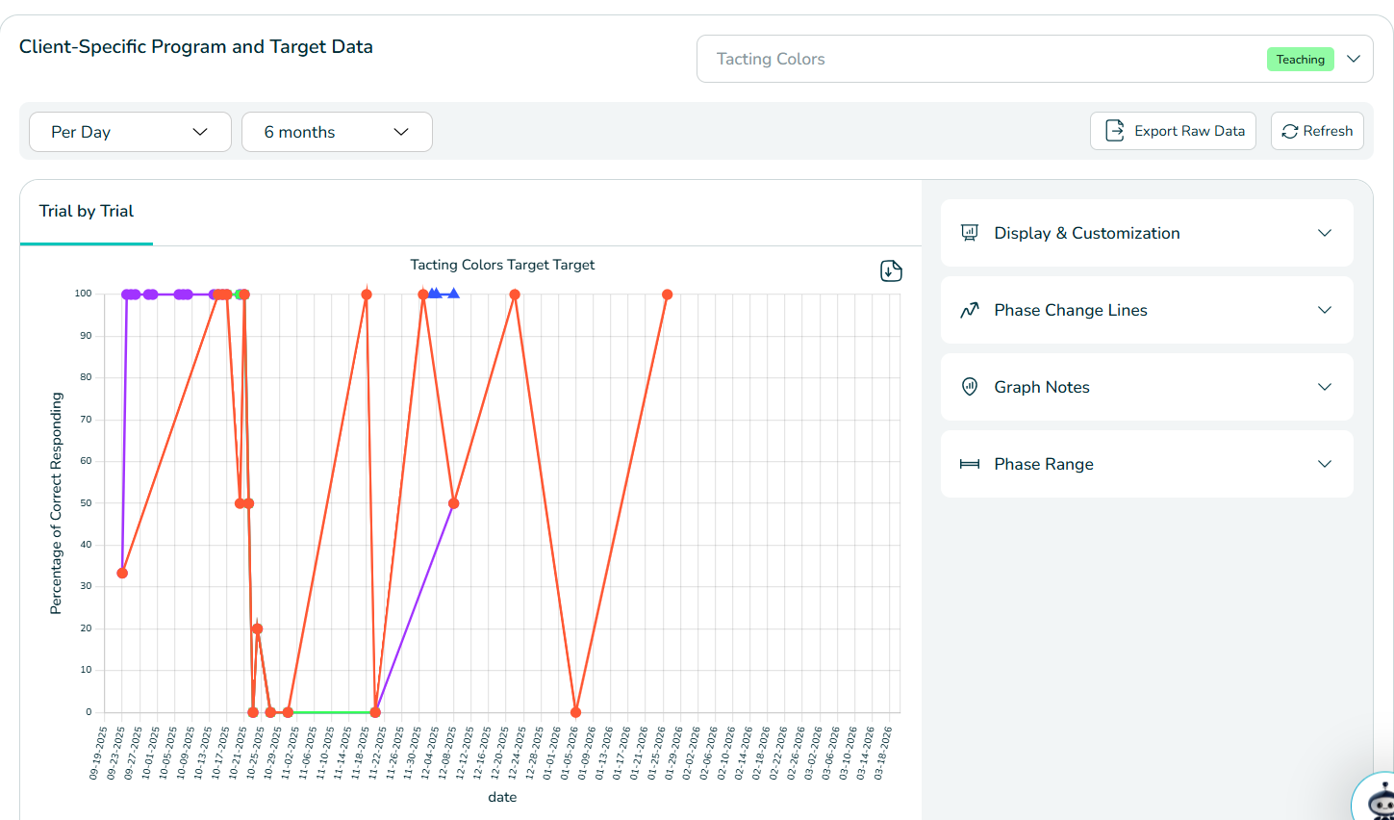Image resolution: width=1394 pixels, height=820 pixels.
Task: Open the Tacting Colors program selector
Action: point(1034,59)
